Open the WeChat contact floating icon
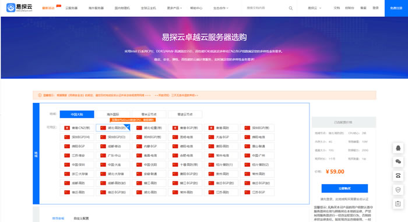The height and width of the screenshot is (222, 408). [x=398, y=162]
